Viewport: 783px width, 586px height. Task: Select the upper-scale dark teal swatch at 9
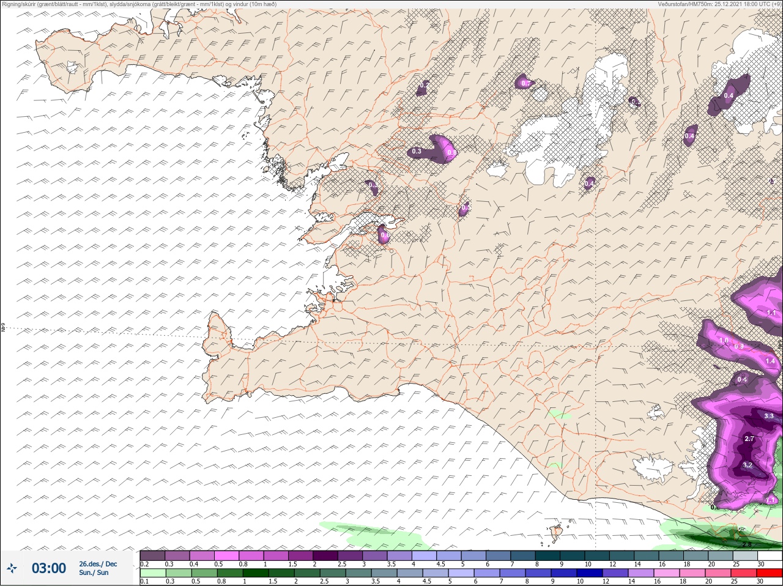(573, 555)
